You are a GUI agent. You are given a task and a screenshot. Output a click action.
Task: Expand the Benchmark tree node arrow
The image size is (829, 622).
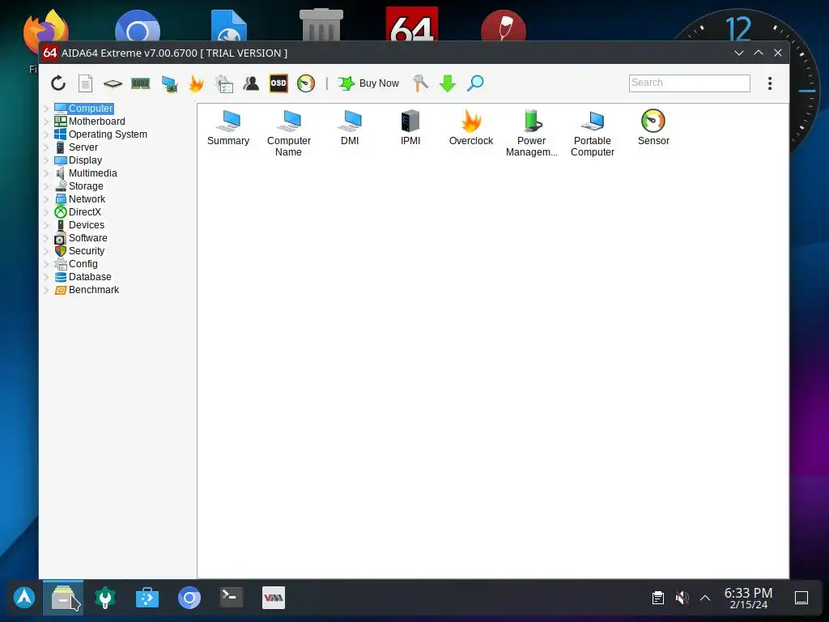(x=46, y=290)
